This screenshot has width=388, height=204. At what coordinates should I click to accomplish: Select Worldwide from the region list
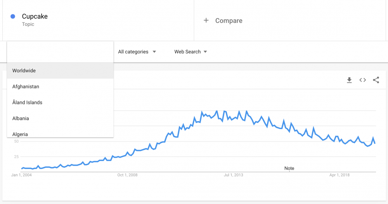click(x=24, y=71)
